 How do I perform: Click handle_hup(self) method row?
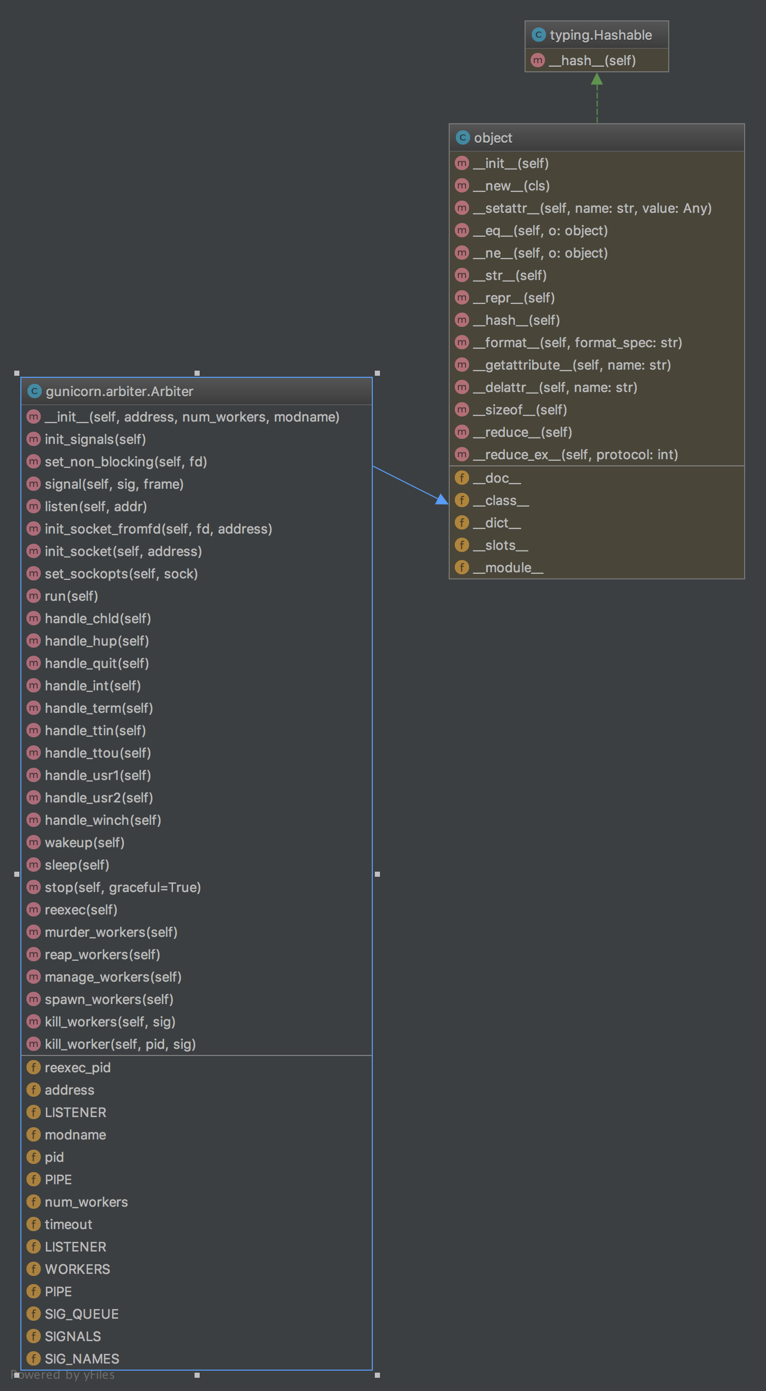[x=197, y=641]
